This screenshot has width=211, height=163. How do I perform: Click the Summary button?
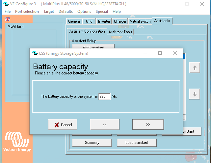(92, 143)
